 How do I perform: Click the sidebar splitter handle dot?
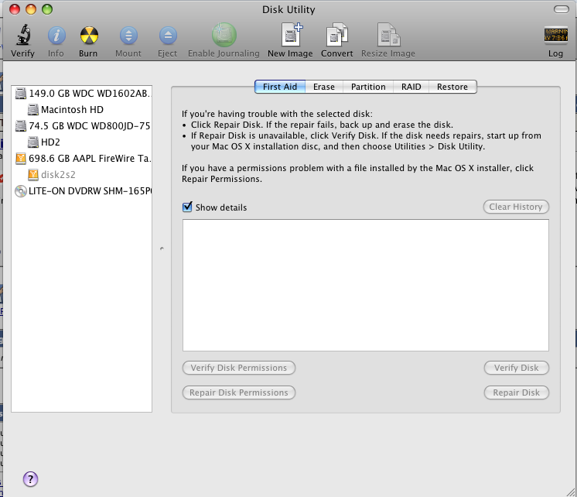(x=162, y=248)
